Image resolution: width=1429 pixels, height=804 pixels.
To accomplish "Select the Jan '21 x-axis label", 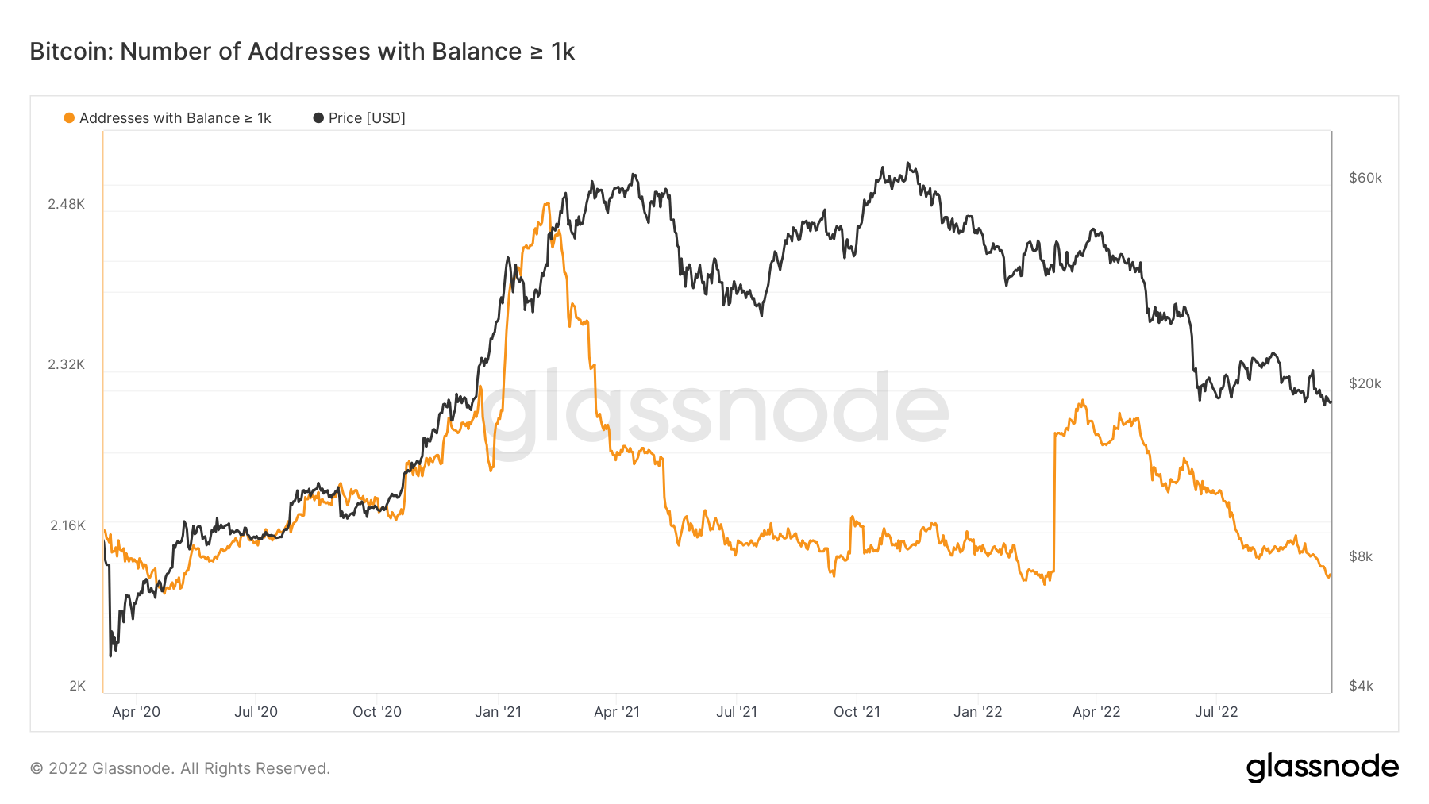I will pos(498,712).
